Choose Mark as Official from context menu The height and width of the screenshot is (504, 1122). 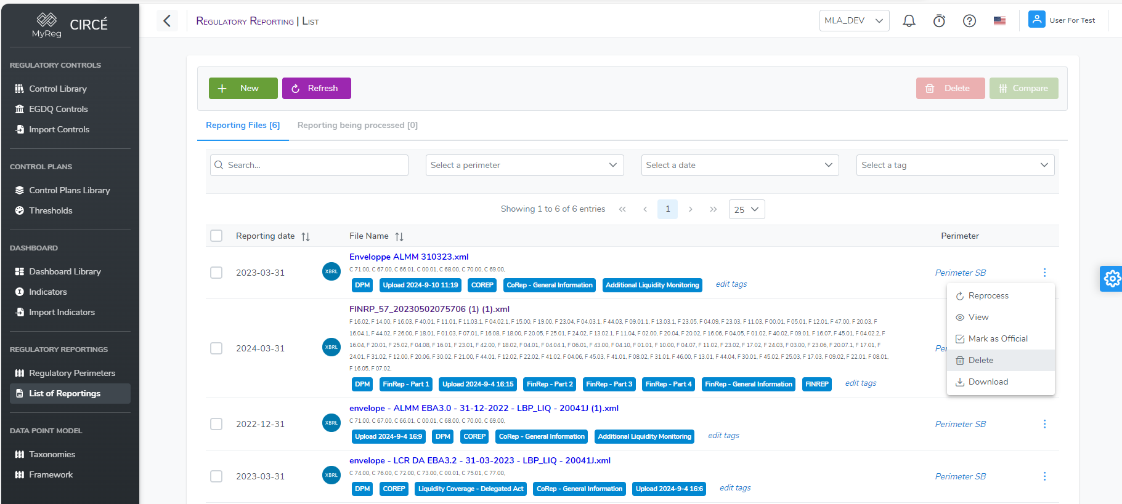(x=998, y=338)
